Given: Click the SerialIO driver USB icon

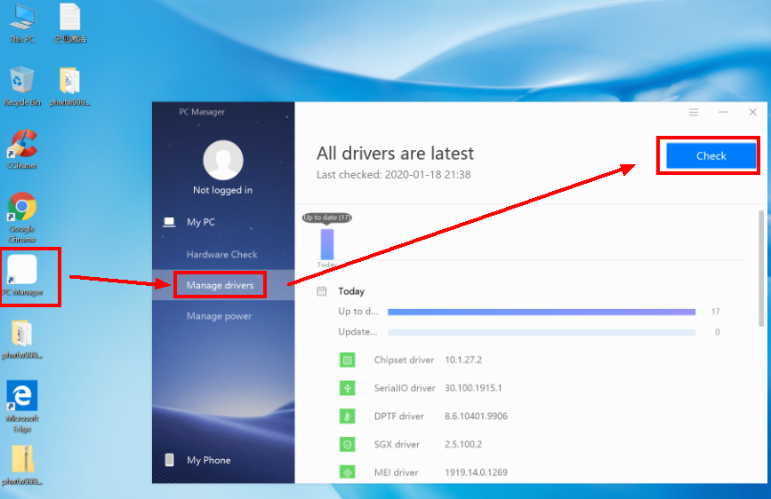Looking at the screenshot, I should click(347, 388).
